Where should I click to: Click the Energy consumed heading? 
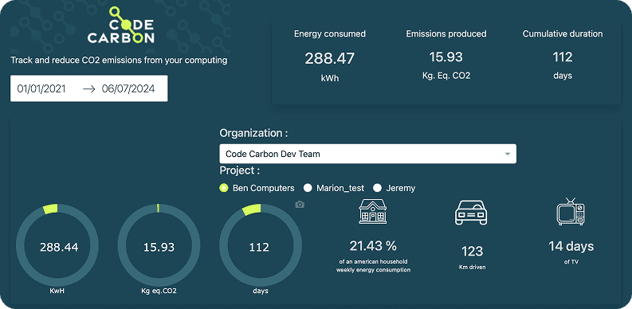pyautogui.click(x=330, y=33)
